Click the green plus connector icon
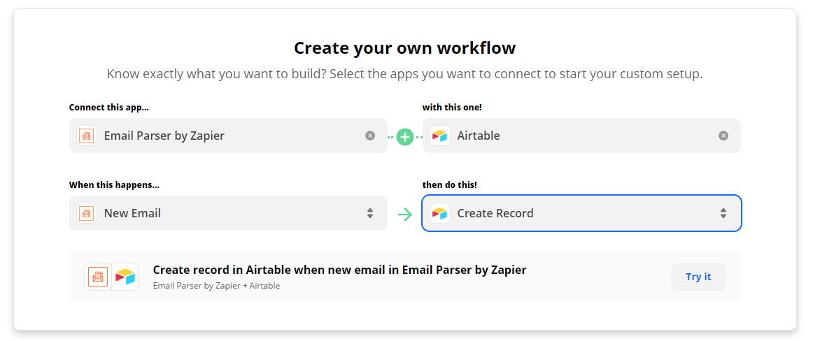Screen dimensions: 813x341 pyautogui.click(x=405, y=137)
